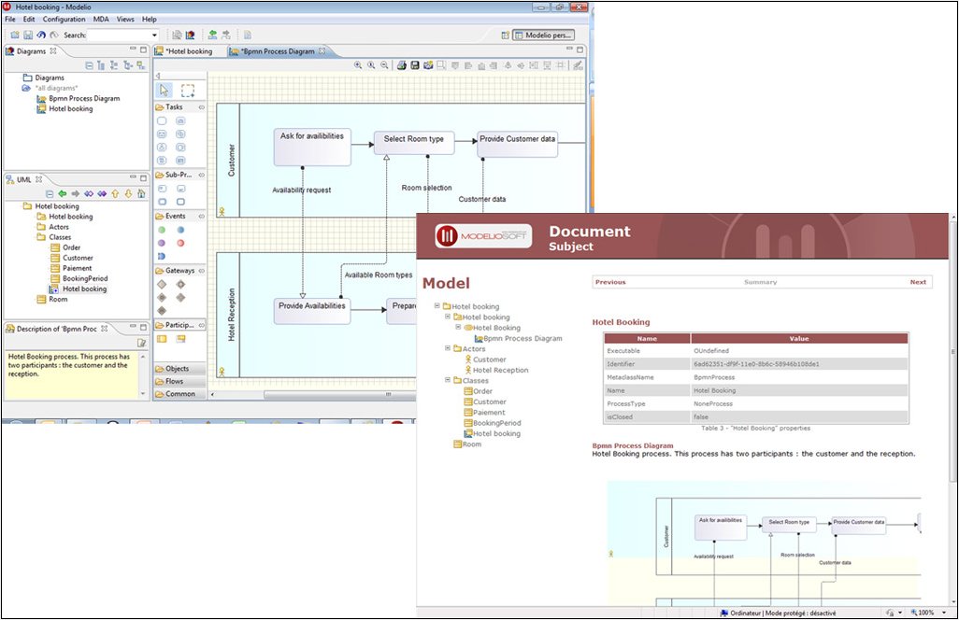This screenshot has width=959, height=620.
Task: Click the Description panel scroll down arrow
Action: 144,393
